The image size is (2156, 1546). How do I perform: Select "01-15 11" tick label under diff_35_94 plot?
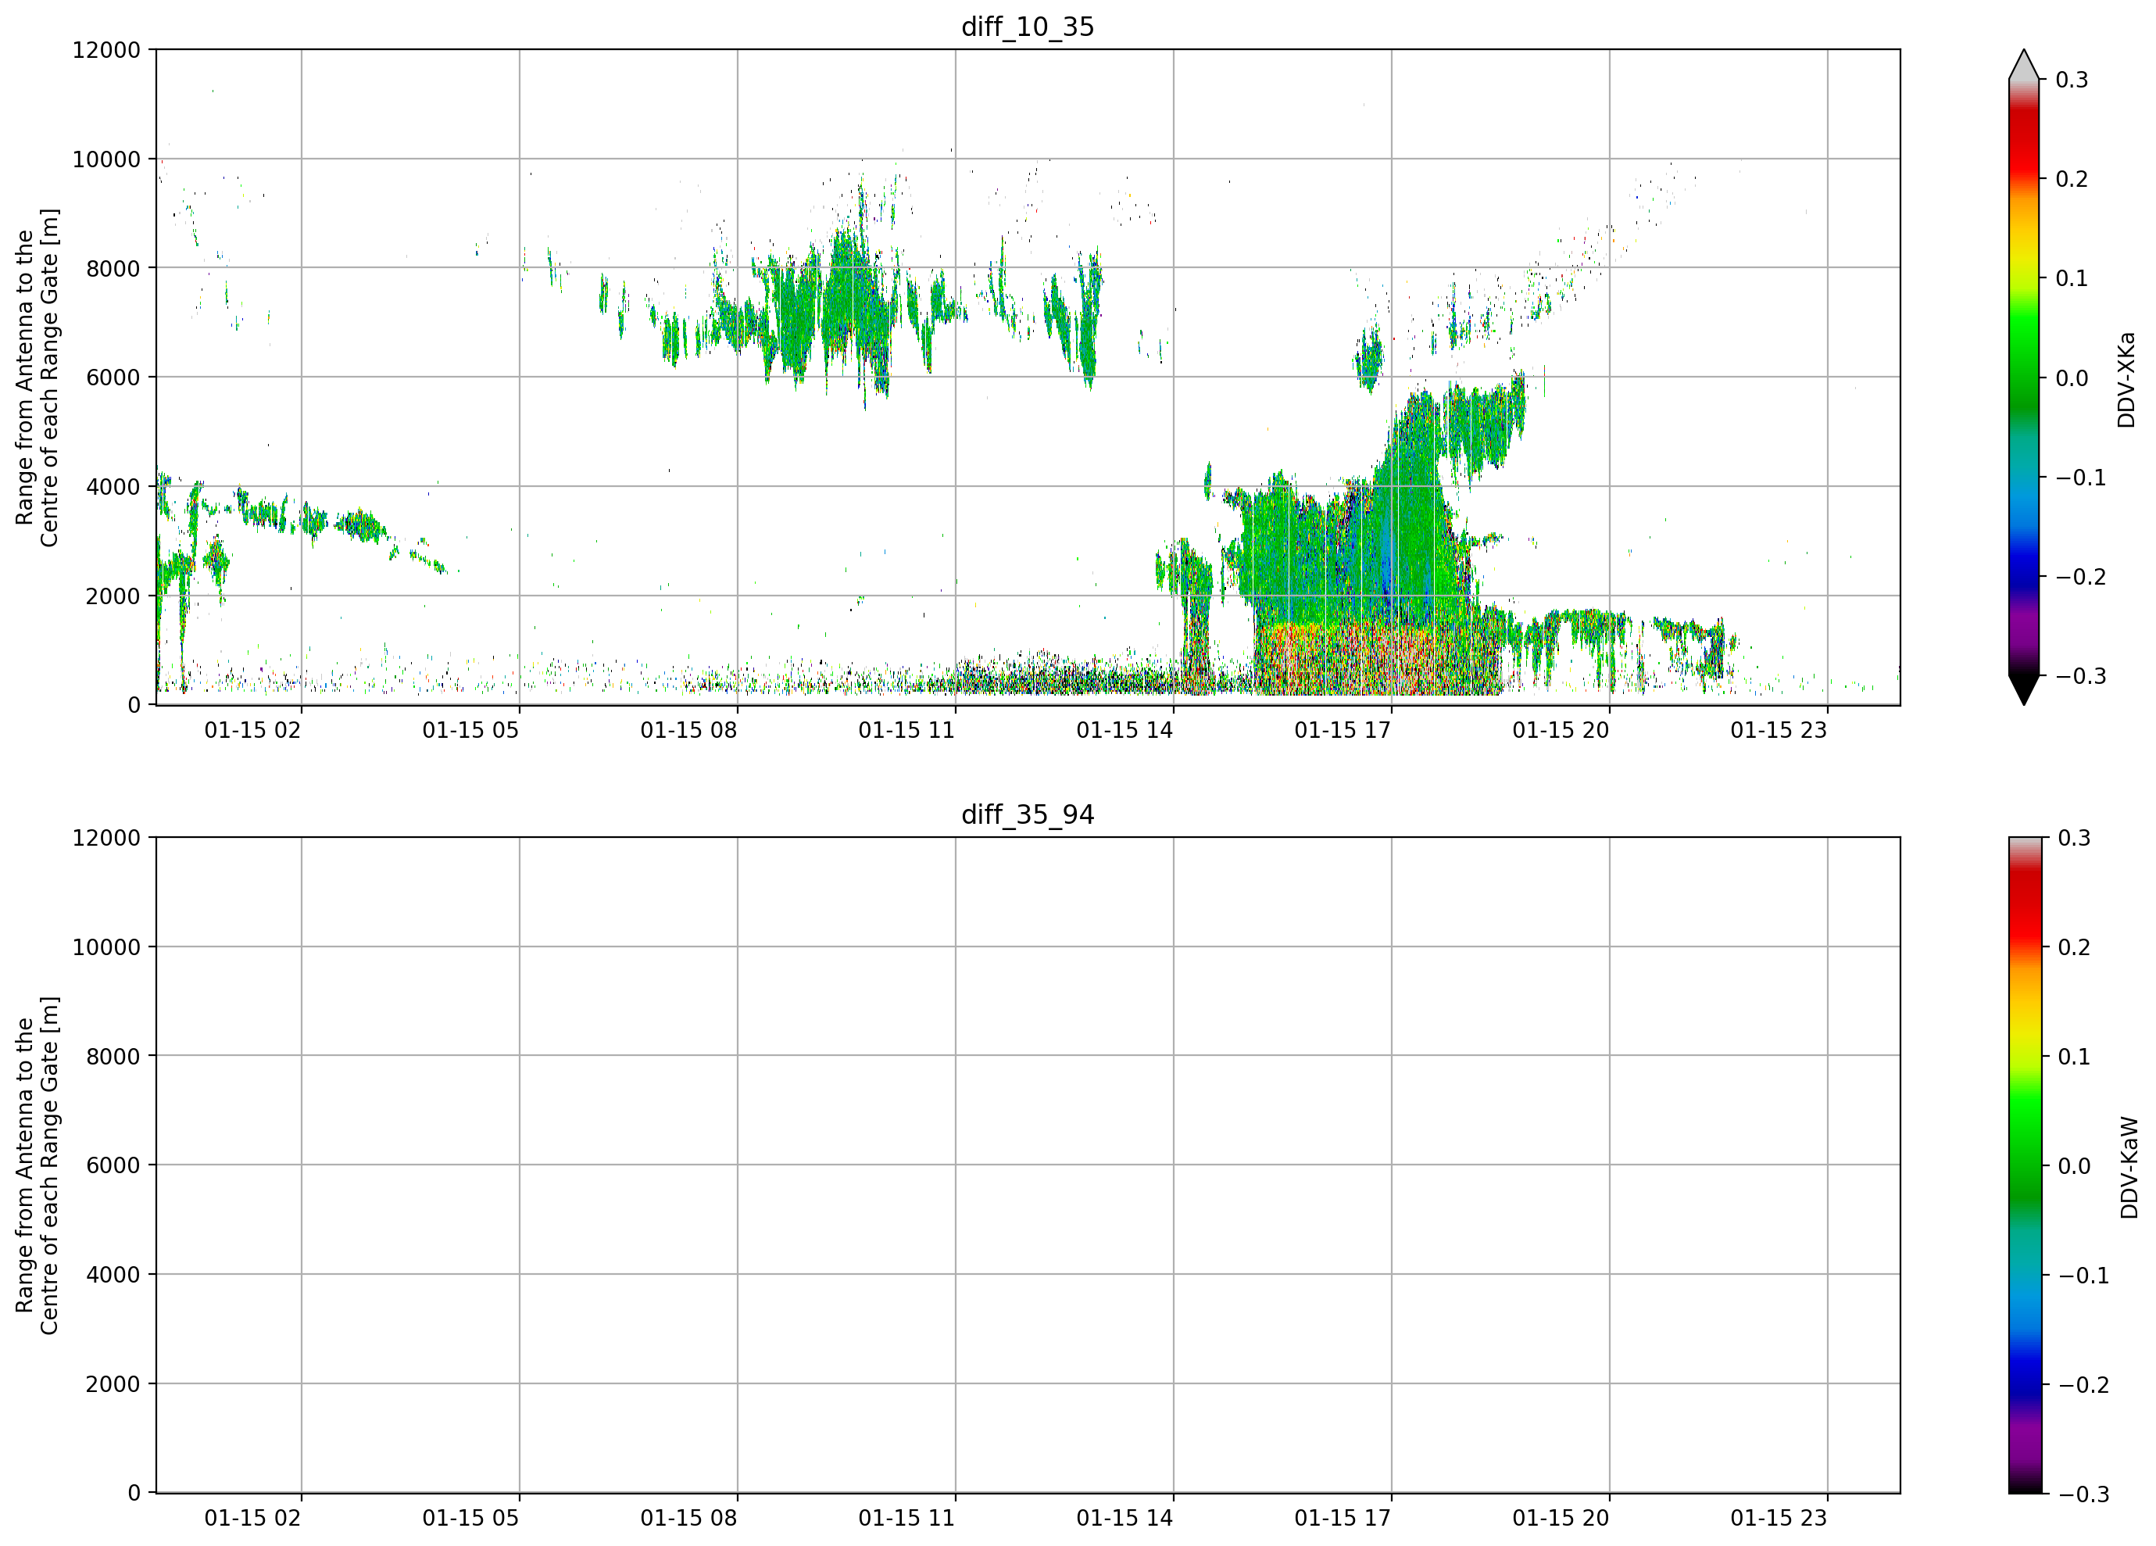907,1519
